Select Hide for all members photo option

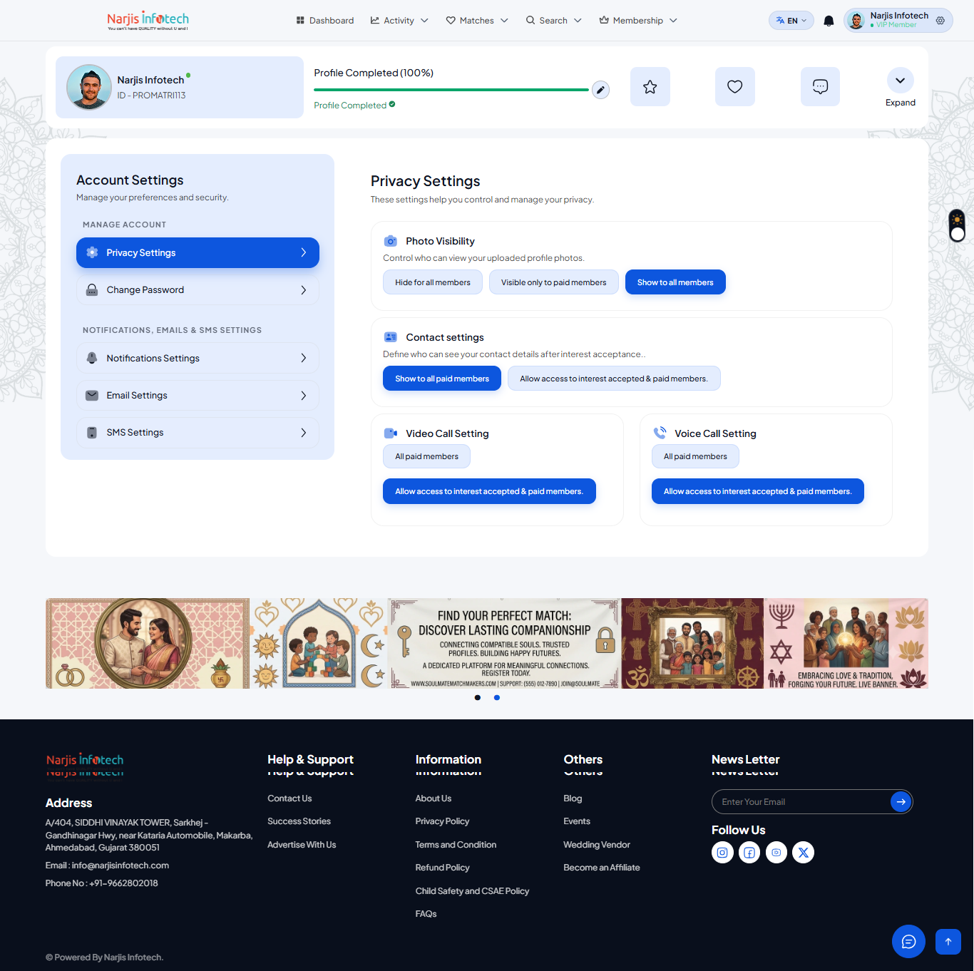[433, 282]
